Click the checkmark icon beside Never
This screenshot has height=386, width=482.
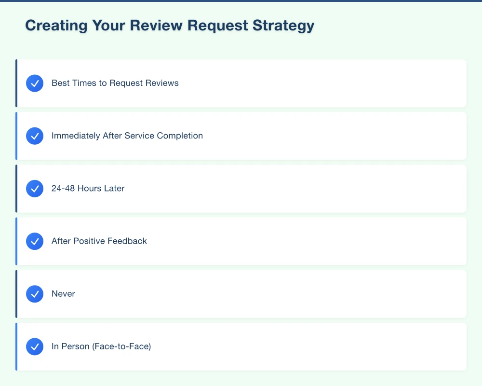(35, 294)
